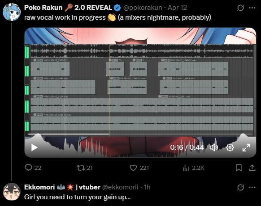Open the @ekkomorii handle link

click(x=120, y=187)
